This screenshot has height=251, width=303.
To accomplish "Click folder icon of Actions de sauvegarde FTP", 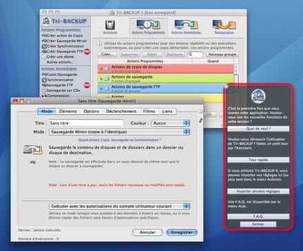I will [107, 89].
